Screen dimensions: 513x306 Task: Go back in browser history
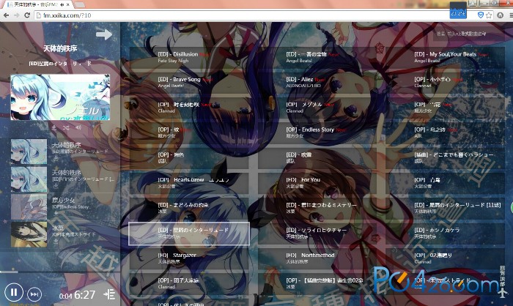[x=6, y=15]
